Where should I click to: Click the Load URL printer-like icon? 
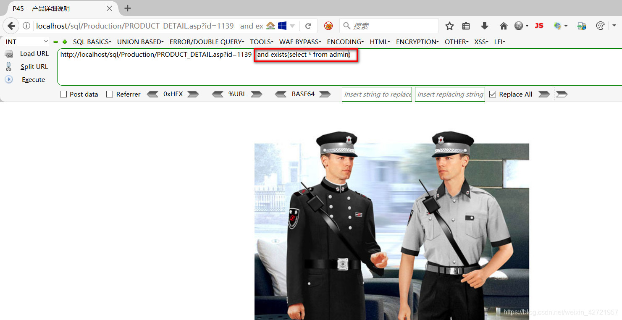click(x=9, y=54)
